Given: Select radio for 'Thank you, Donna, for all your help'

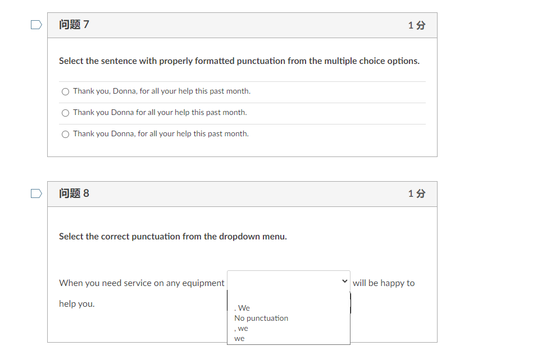Looking at the screenshot, I should click(65, 91).
